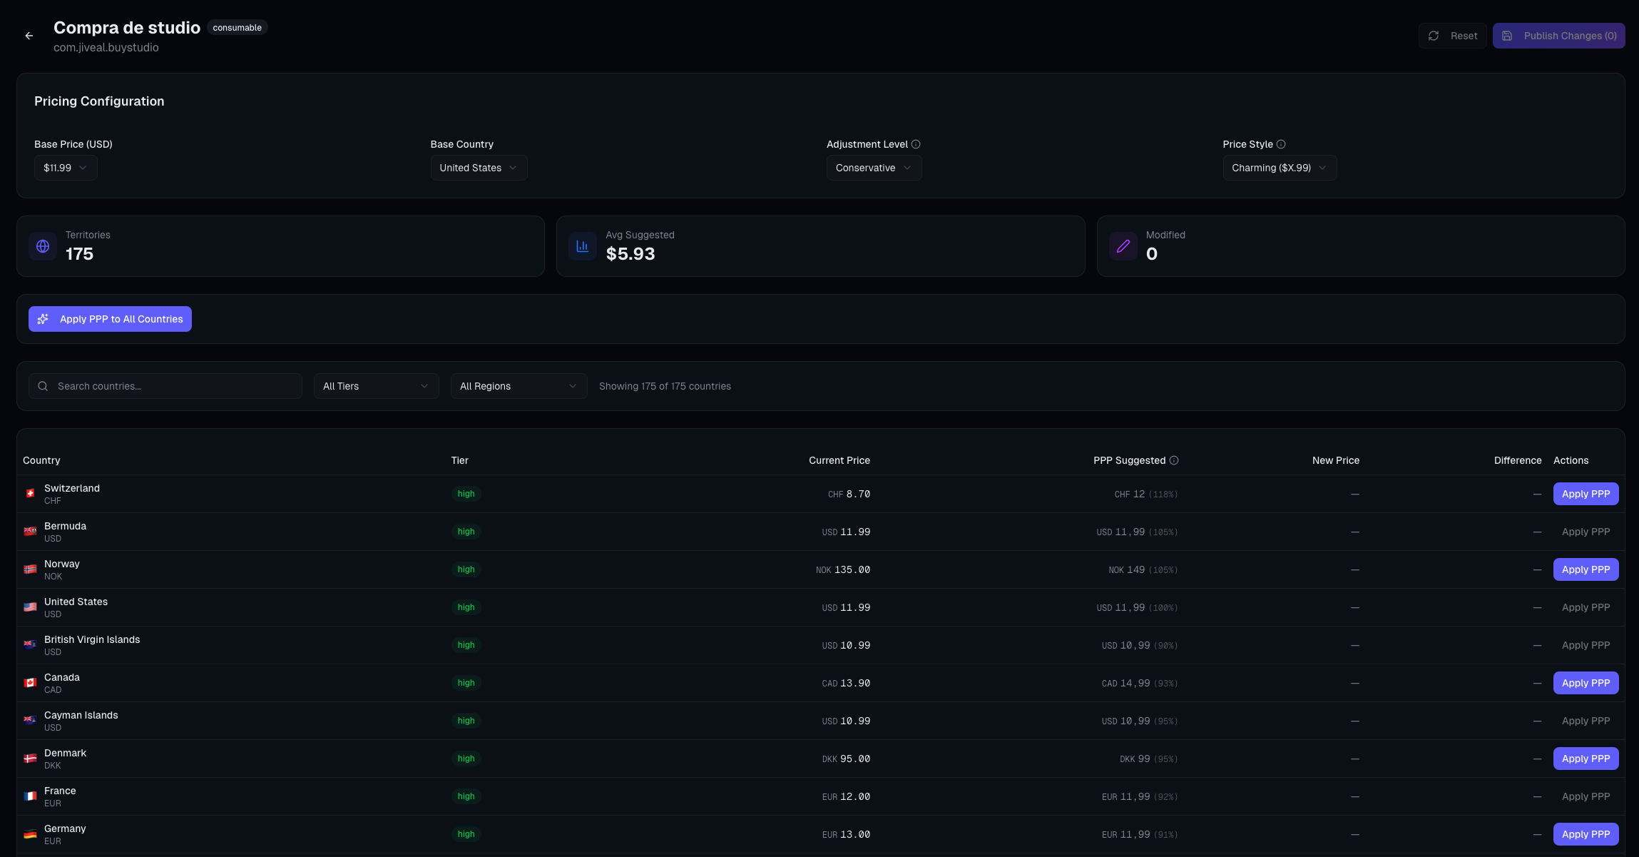Click the search magnifier icon
The width and height of the screenshot is (1639, 857).
pyautogui.click(x=43, y=386)
